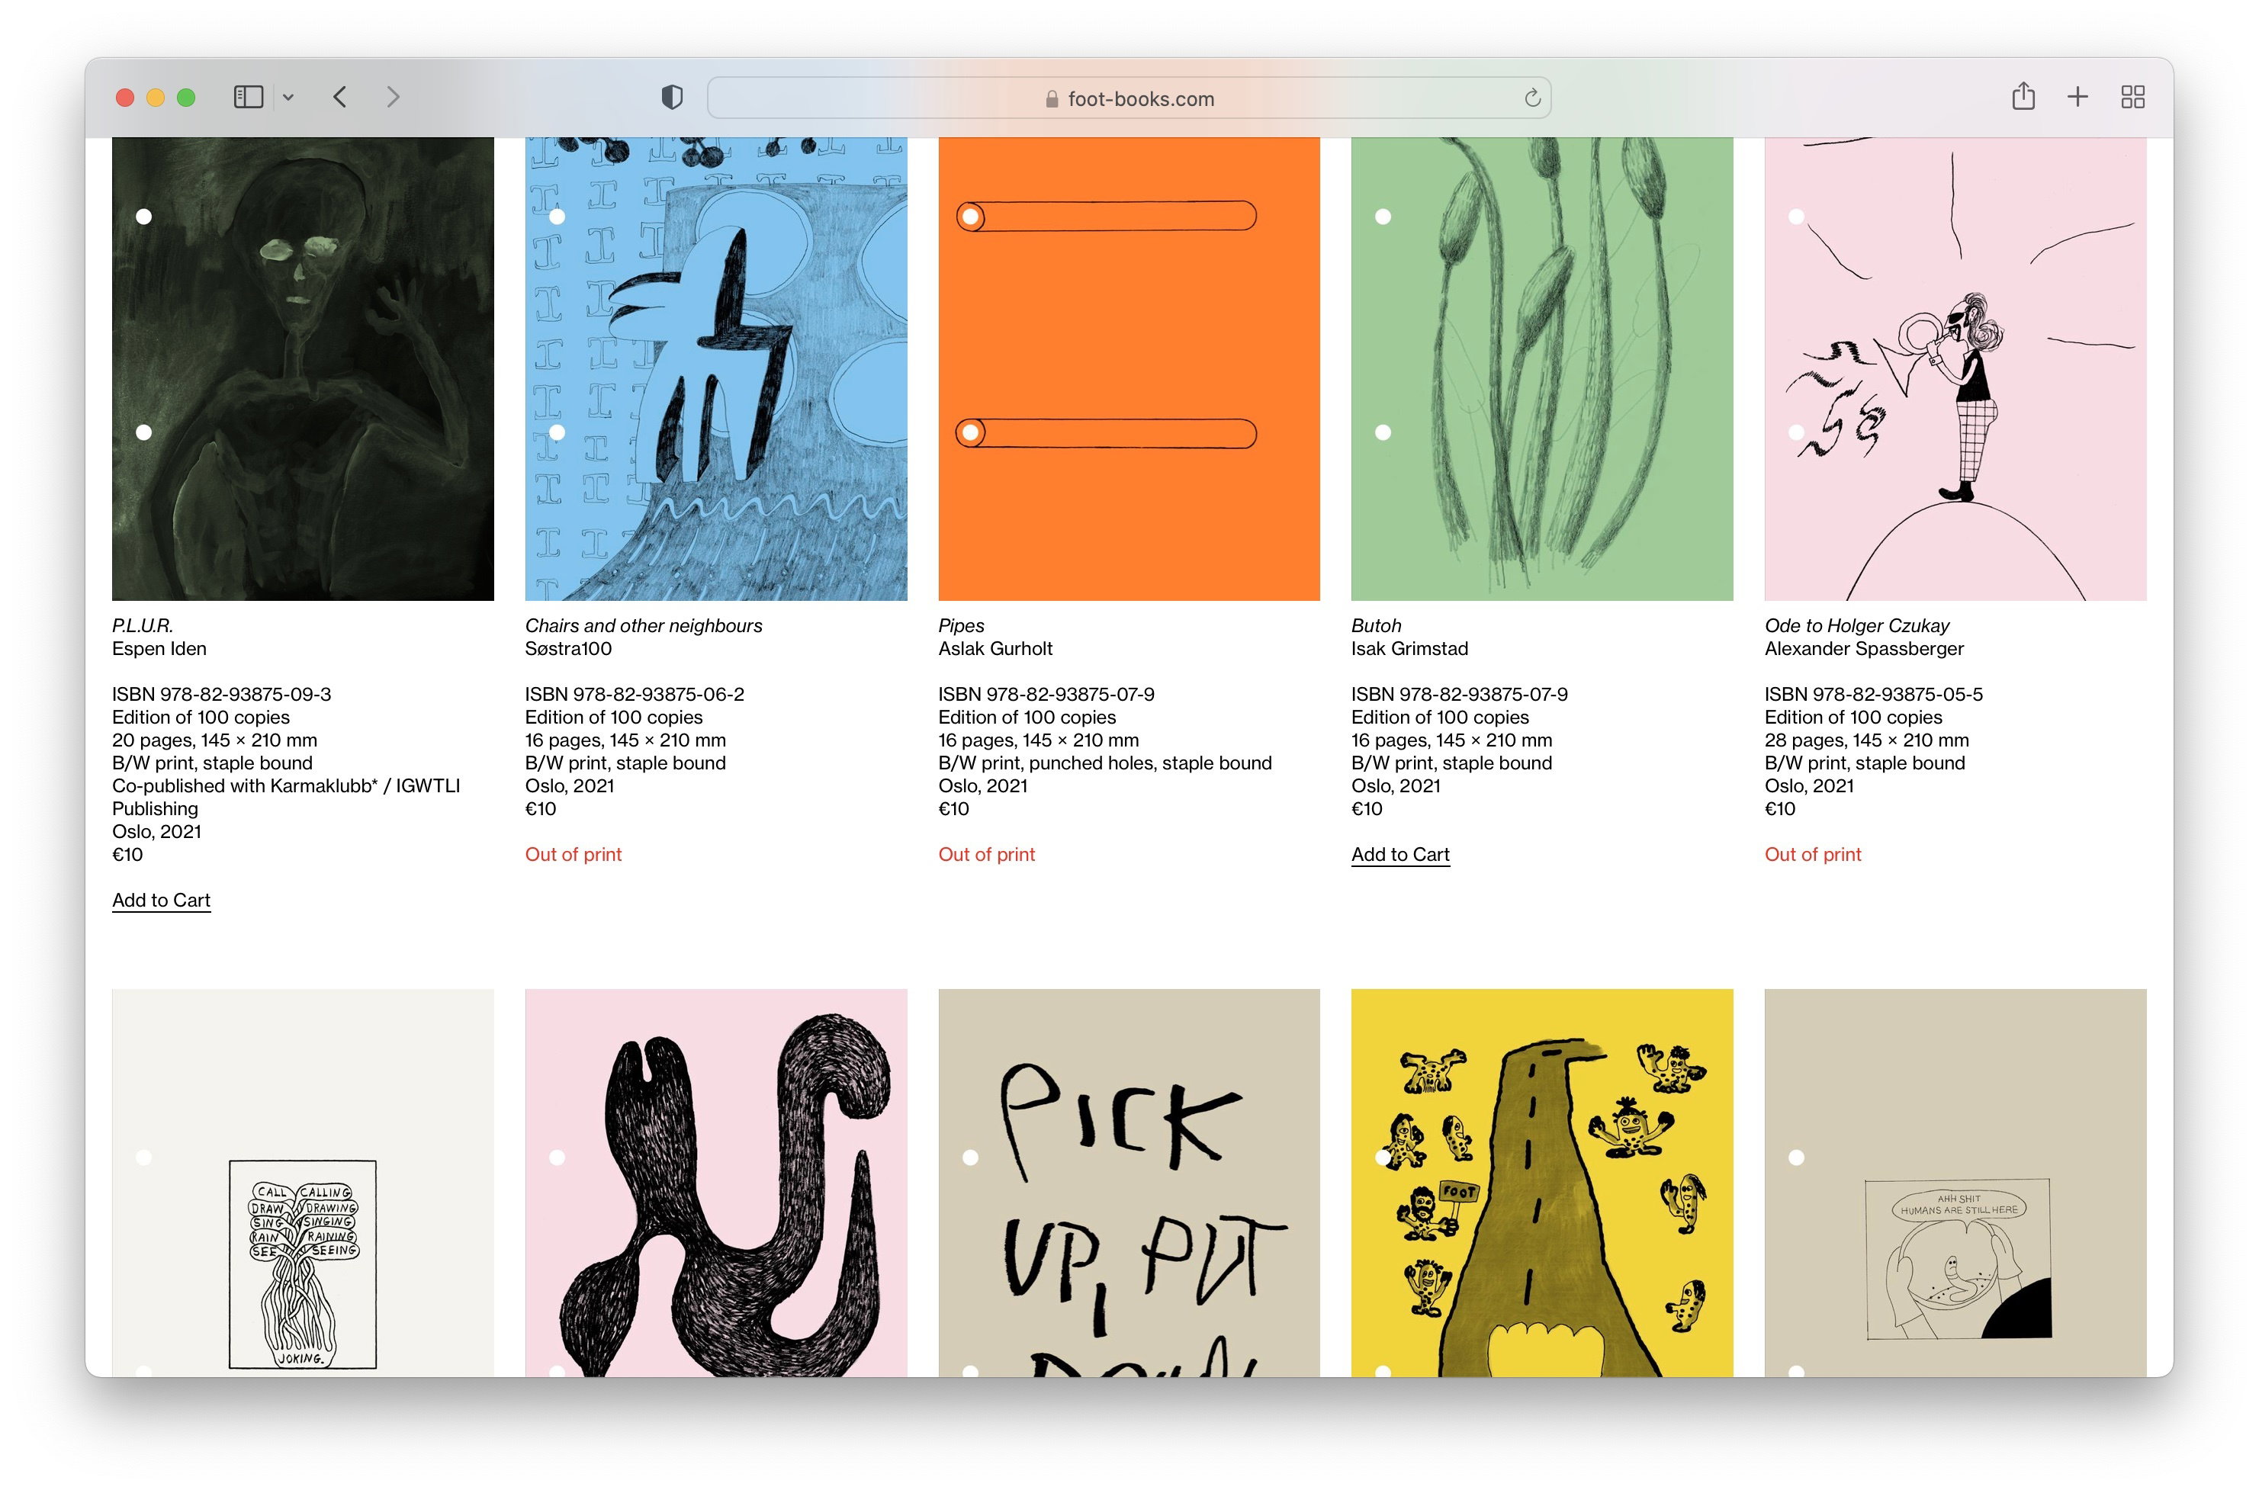Open the Call Calling Draw Drawing cover
The image size is (2259, 1490).
[304, 1182]
